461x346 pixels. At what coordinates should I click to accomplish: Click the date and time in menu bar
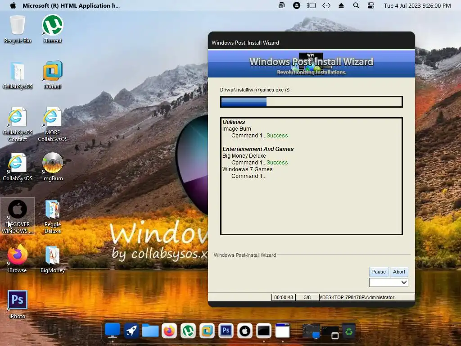(x=417, y=5)
